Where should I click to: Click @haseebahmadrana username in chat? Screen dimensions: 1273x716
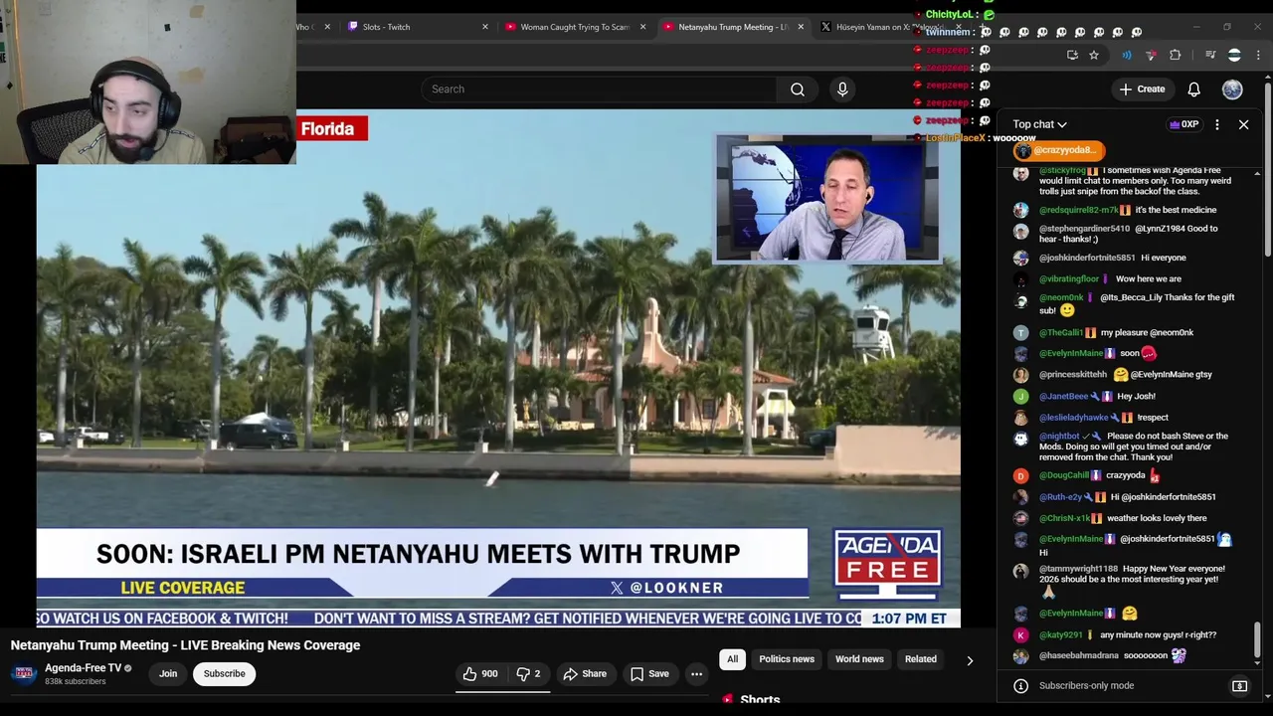(1079, 656)
